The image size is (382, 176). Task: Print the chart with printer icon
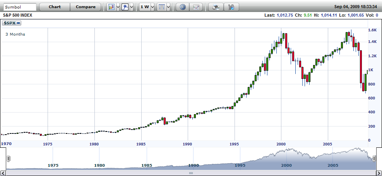tap(216, 7)
